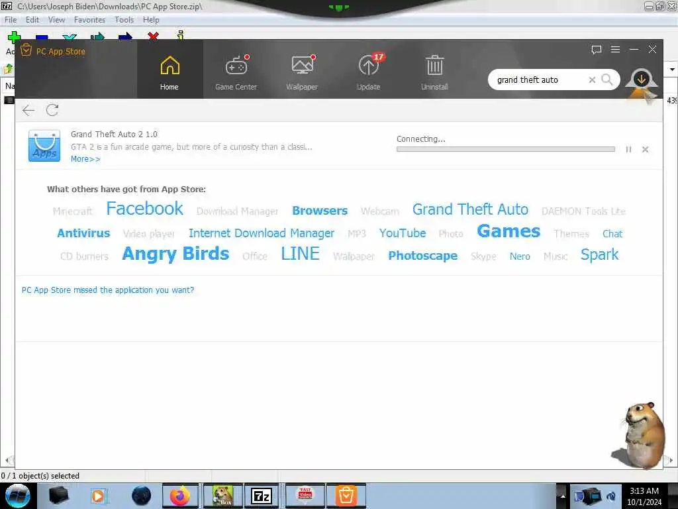This screenshot has height=509, width=678.
Task: Open the Home tab in PC App Store
Action: (x=169, y=69)
